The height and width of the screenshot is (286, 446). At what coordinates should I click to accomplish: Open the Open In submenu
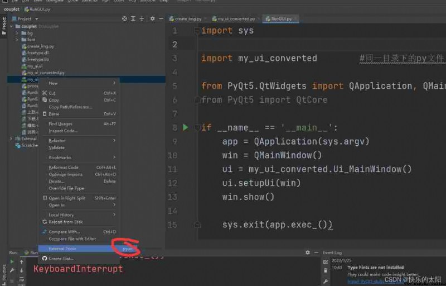tap(79, 205)
